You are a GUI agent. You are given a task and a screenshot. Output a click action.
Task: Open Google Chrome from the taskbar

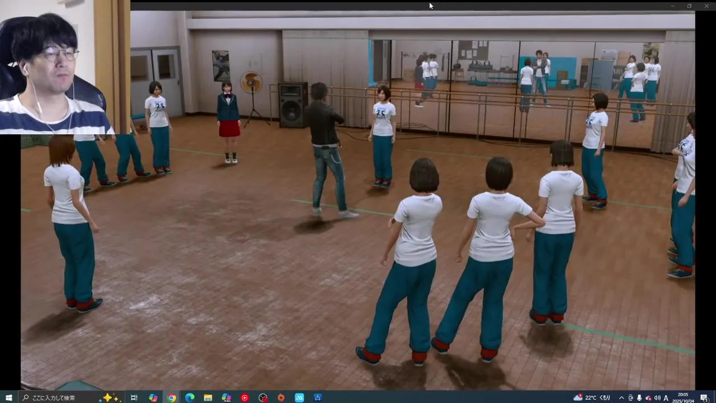click(x=171, y=397)
